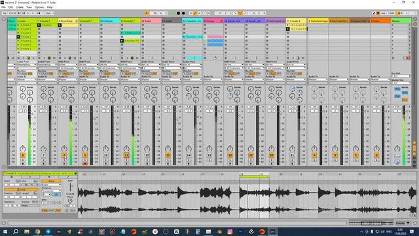Toggle the Key map mode button
The image size is (419, 236).
pos(383,13)
